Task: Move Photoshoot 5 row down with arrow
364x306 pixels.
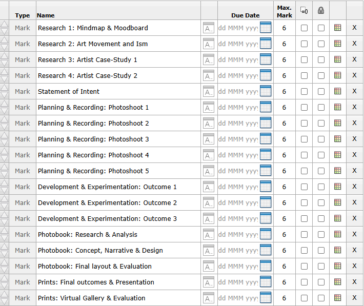Action: [5, 175]
